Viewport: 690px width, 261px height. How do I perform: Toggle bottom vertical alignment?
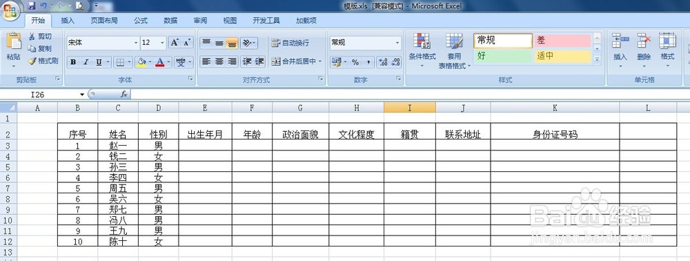[232, 43]
